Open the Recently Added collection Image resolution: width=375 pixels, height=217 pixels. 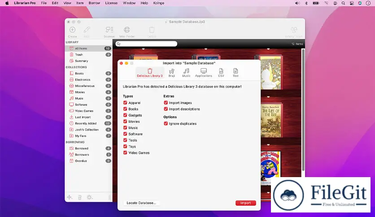88,123
